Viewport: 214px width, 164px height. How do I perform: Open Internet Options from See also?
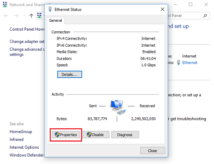[24, 147]
